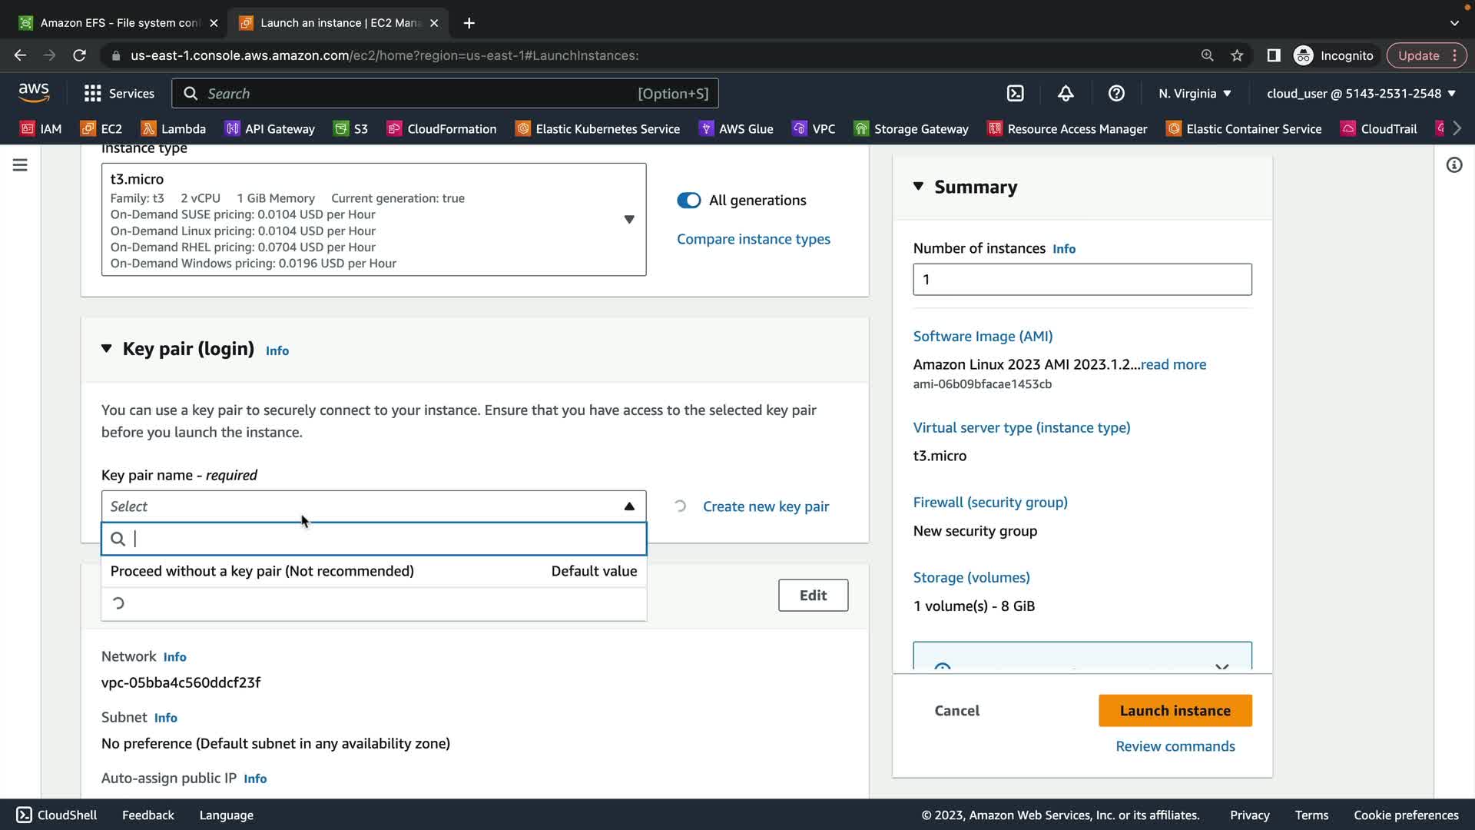Collapse the Summary panel
Image resolution: width=1475 pixels, height=830 pixels.
coord(918,187)
